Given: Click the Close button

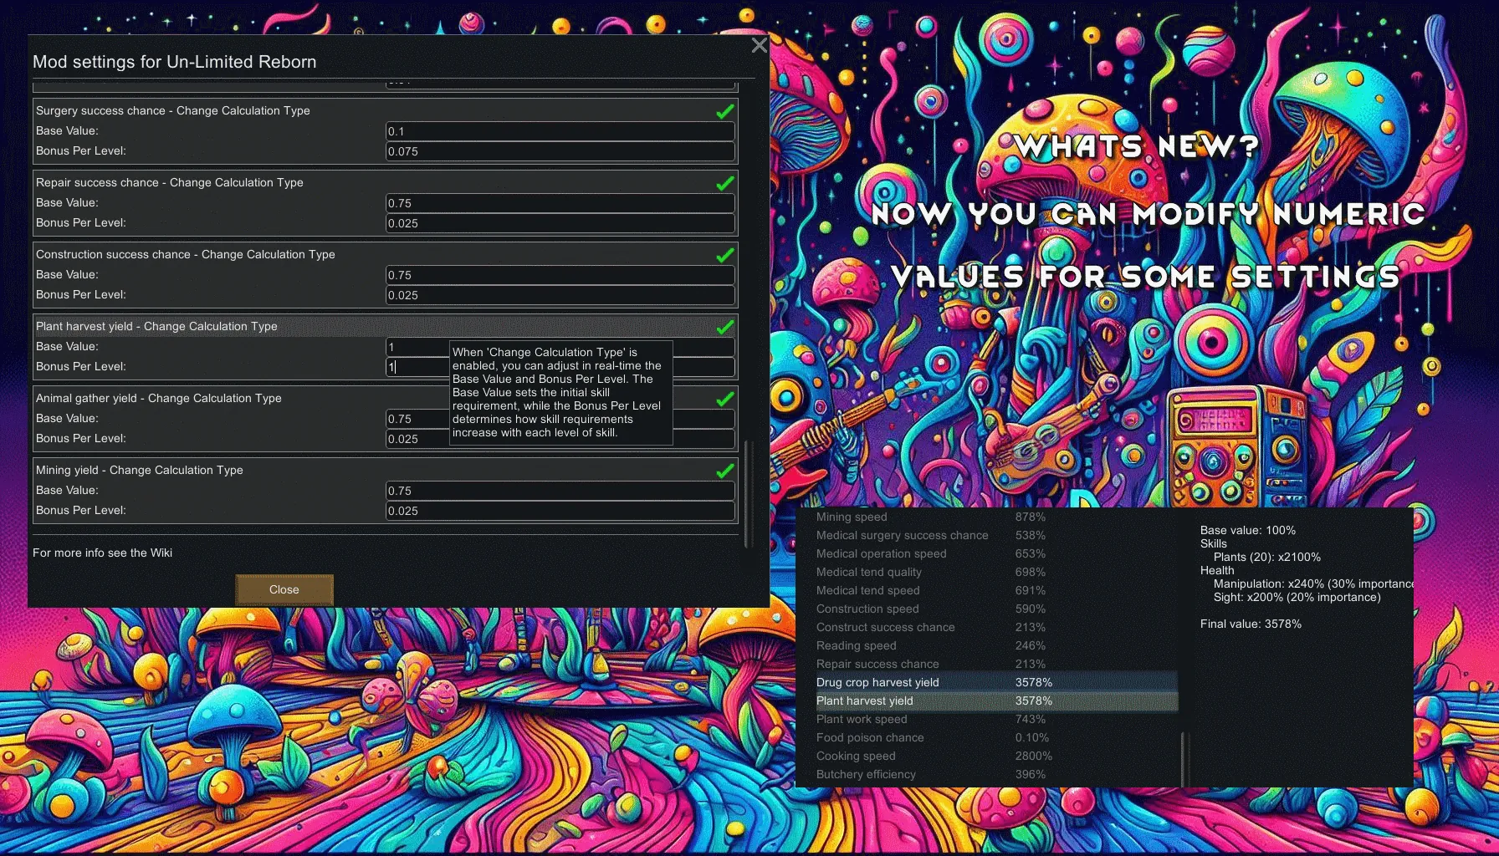Looking at the screenshot, I should click(284, 589).
